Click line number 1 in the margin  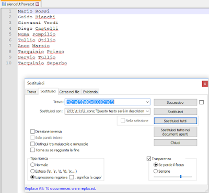pyautogui.click(x=10, y=11)
